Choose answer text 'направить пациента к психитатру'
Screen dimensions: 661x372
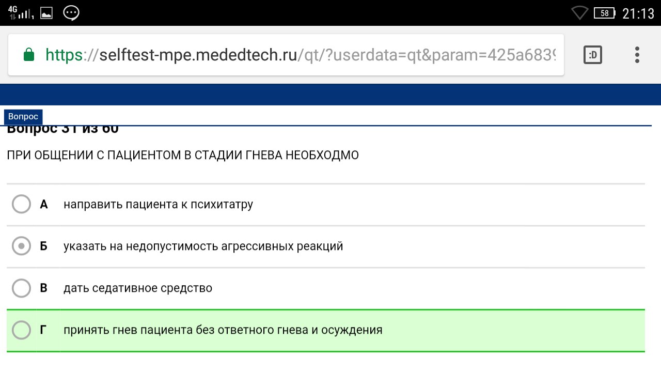158,205
